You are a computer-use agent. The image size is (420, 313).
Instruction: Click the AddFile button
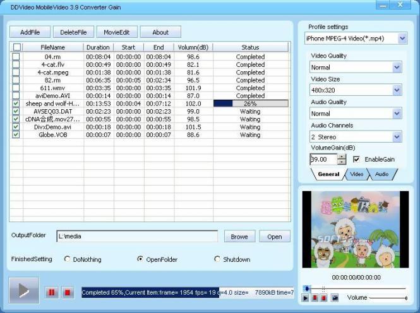point(30,32)
